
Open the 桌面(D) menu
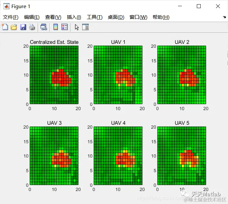point(116,17)
